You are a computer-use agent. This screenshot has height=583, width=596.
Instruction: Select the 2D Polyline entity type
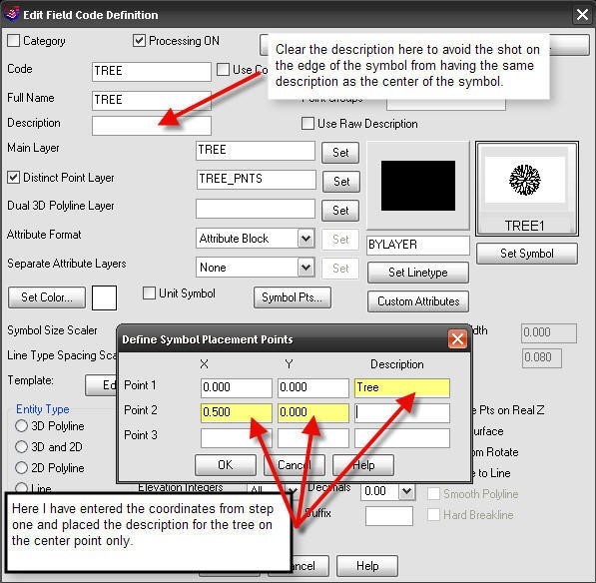point(21,467)
